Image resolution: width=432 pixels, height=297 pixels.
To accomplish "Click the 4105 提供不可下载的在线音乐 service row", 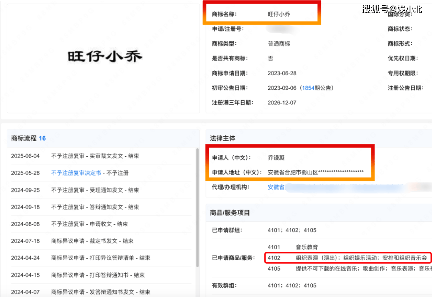I will pos(349,269).
